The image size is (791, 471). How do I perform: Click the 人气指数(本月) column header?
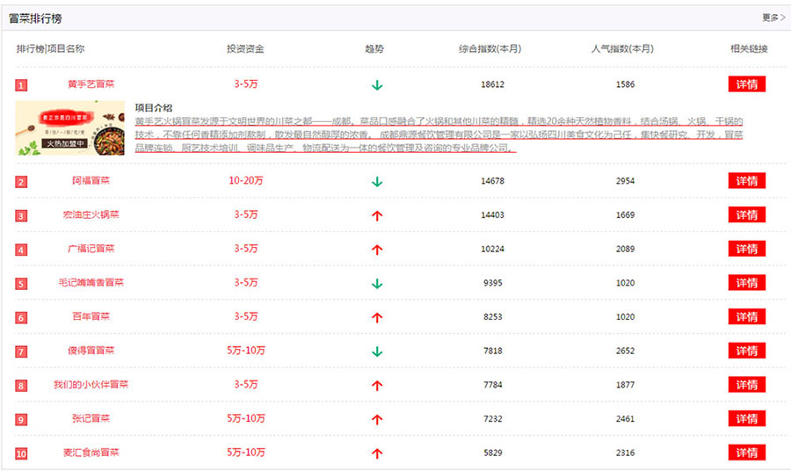(622, 49)
